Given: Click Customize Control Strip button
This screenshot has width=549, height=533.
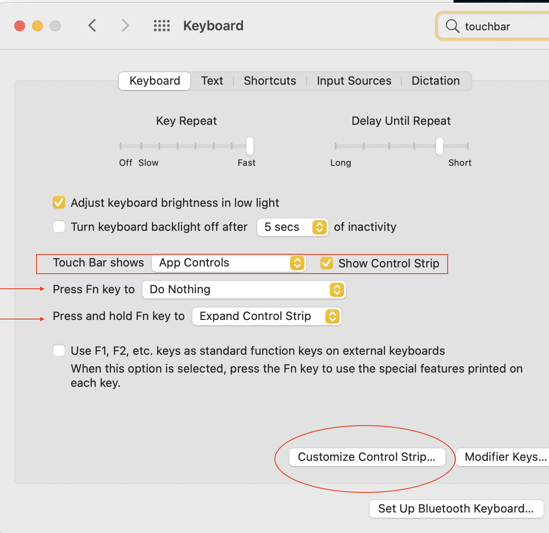Looking at the screenshot, I should tap(367, 457).
